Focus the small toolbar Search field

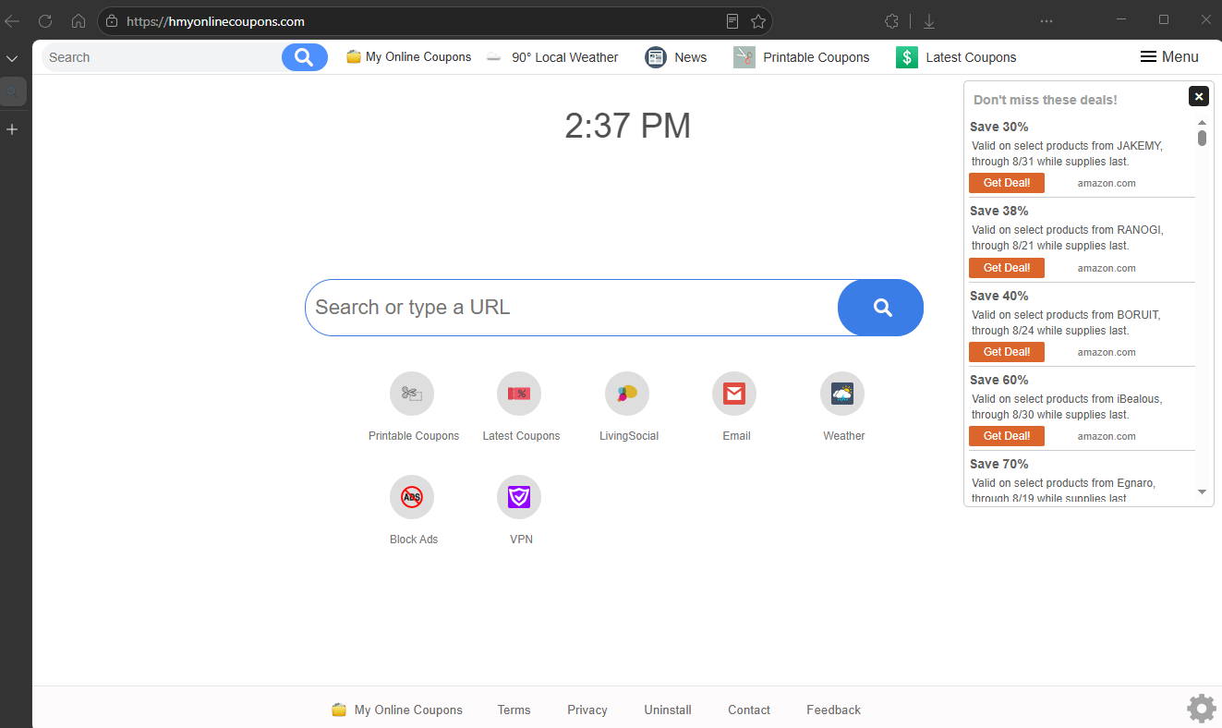tap(163, 57)
